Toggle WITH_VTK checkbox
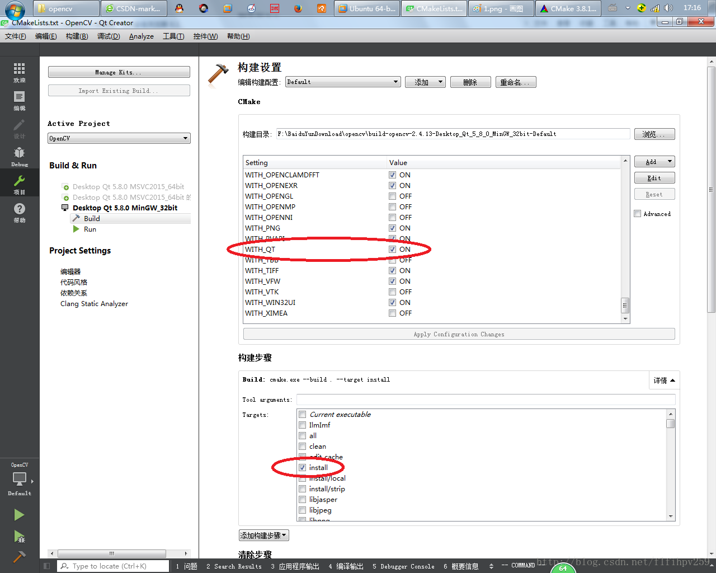Image resolution: width=716 pixels, height=573 pixels. click(392, 292)
